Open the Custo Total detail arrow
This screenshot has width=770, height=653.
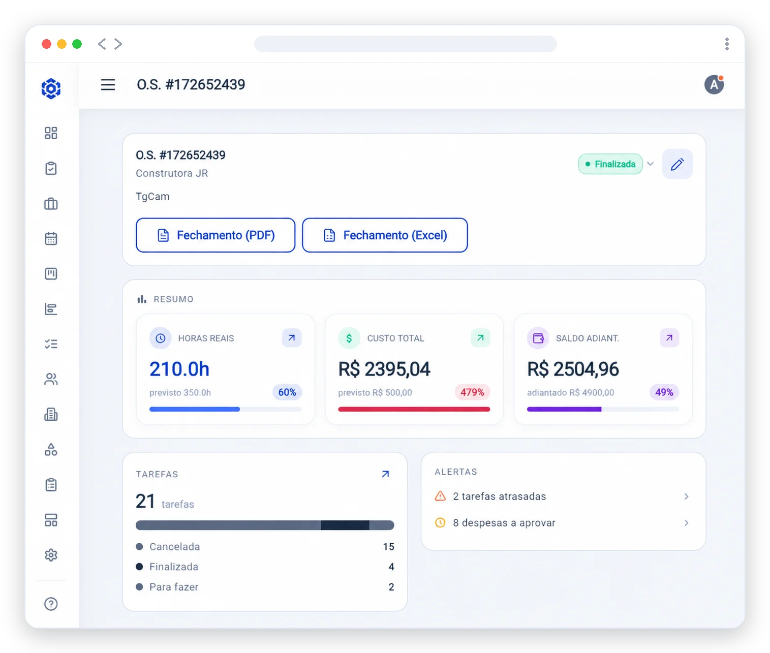coord(480,338)
